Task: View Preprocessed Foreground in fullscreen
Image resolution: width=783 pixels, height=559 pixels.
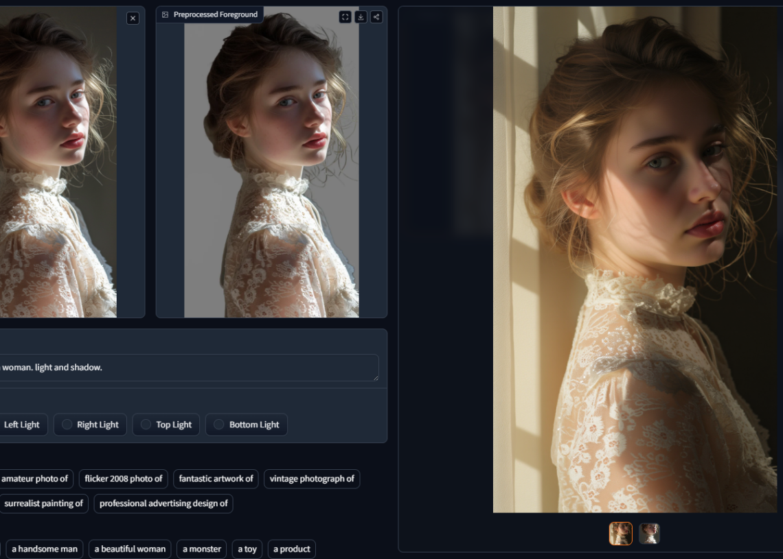Action: [345, 16]
